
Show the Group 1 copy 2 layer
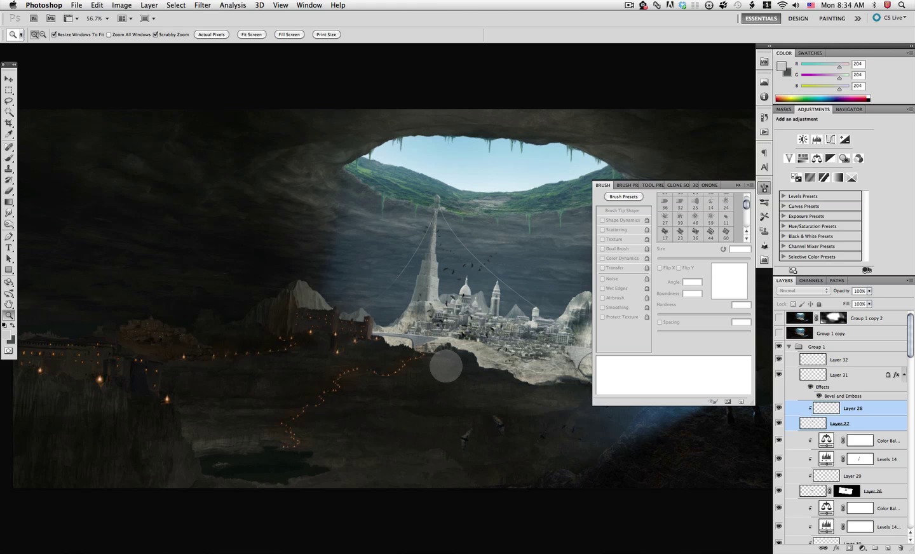click(x=779, y=318)
